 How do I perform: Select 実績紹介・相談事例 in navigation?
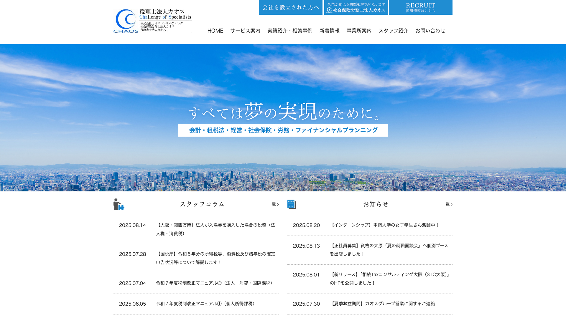290,31
